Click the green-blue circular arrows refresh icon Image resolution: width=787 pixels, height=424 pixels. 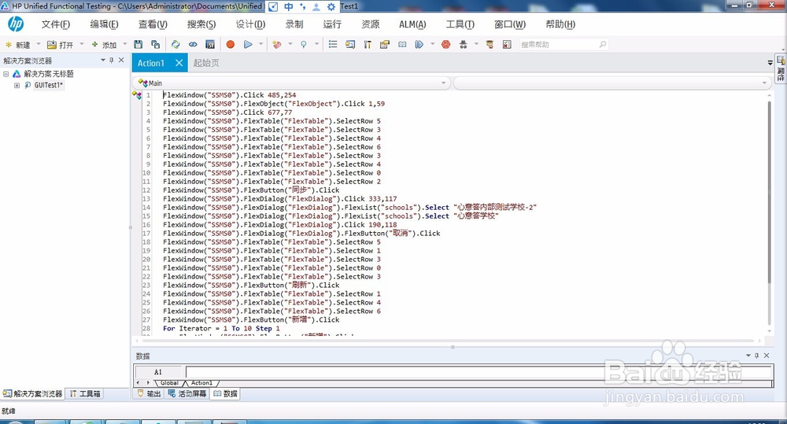[x=176, y=45]
